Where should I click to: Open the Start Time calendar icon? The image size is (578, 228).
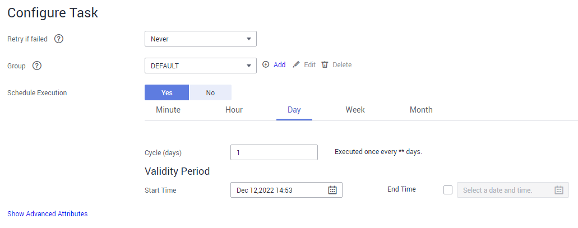point(332,190)
